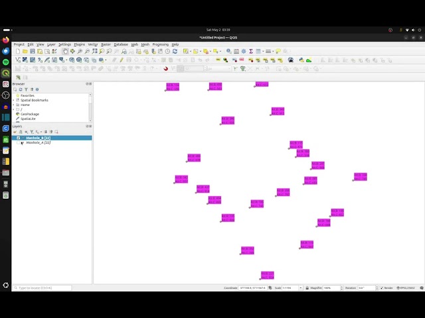Expand the Spatial Bookmarks tree node
425x318 pixels.
click(x=13, y=100)
